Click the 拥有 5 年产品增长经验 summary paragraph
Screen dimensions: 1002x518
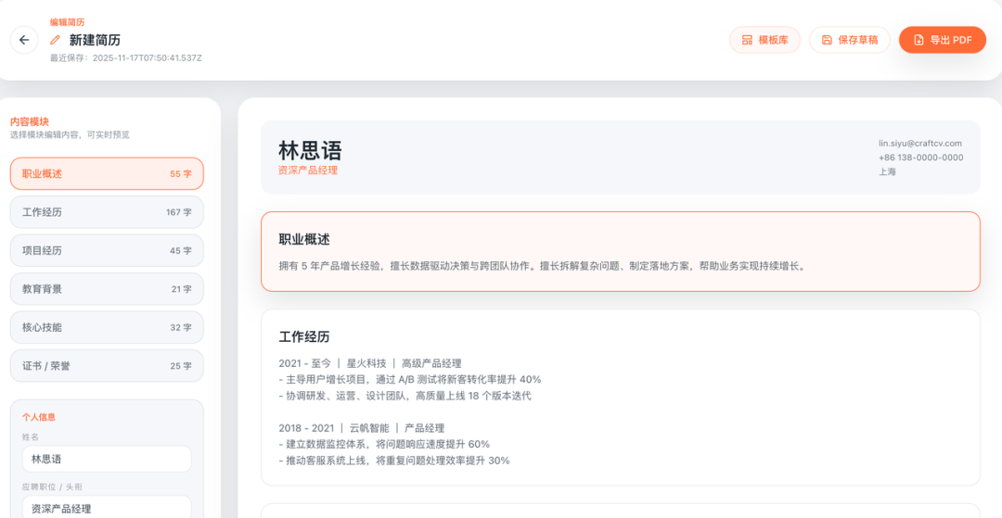click(x=543, y=265)
